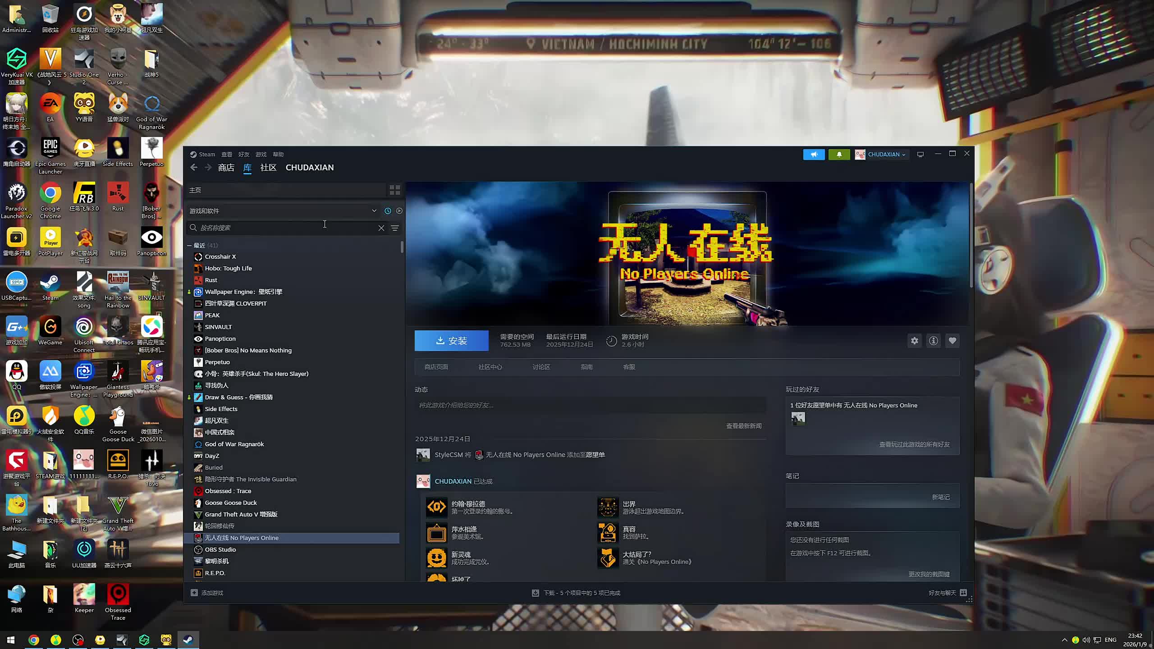Viewport: 1154px width, 649px height.
Task: Switch library to grid view icon
Action: pyautogui.click(x=394, y=190)
